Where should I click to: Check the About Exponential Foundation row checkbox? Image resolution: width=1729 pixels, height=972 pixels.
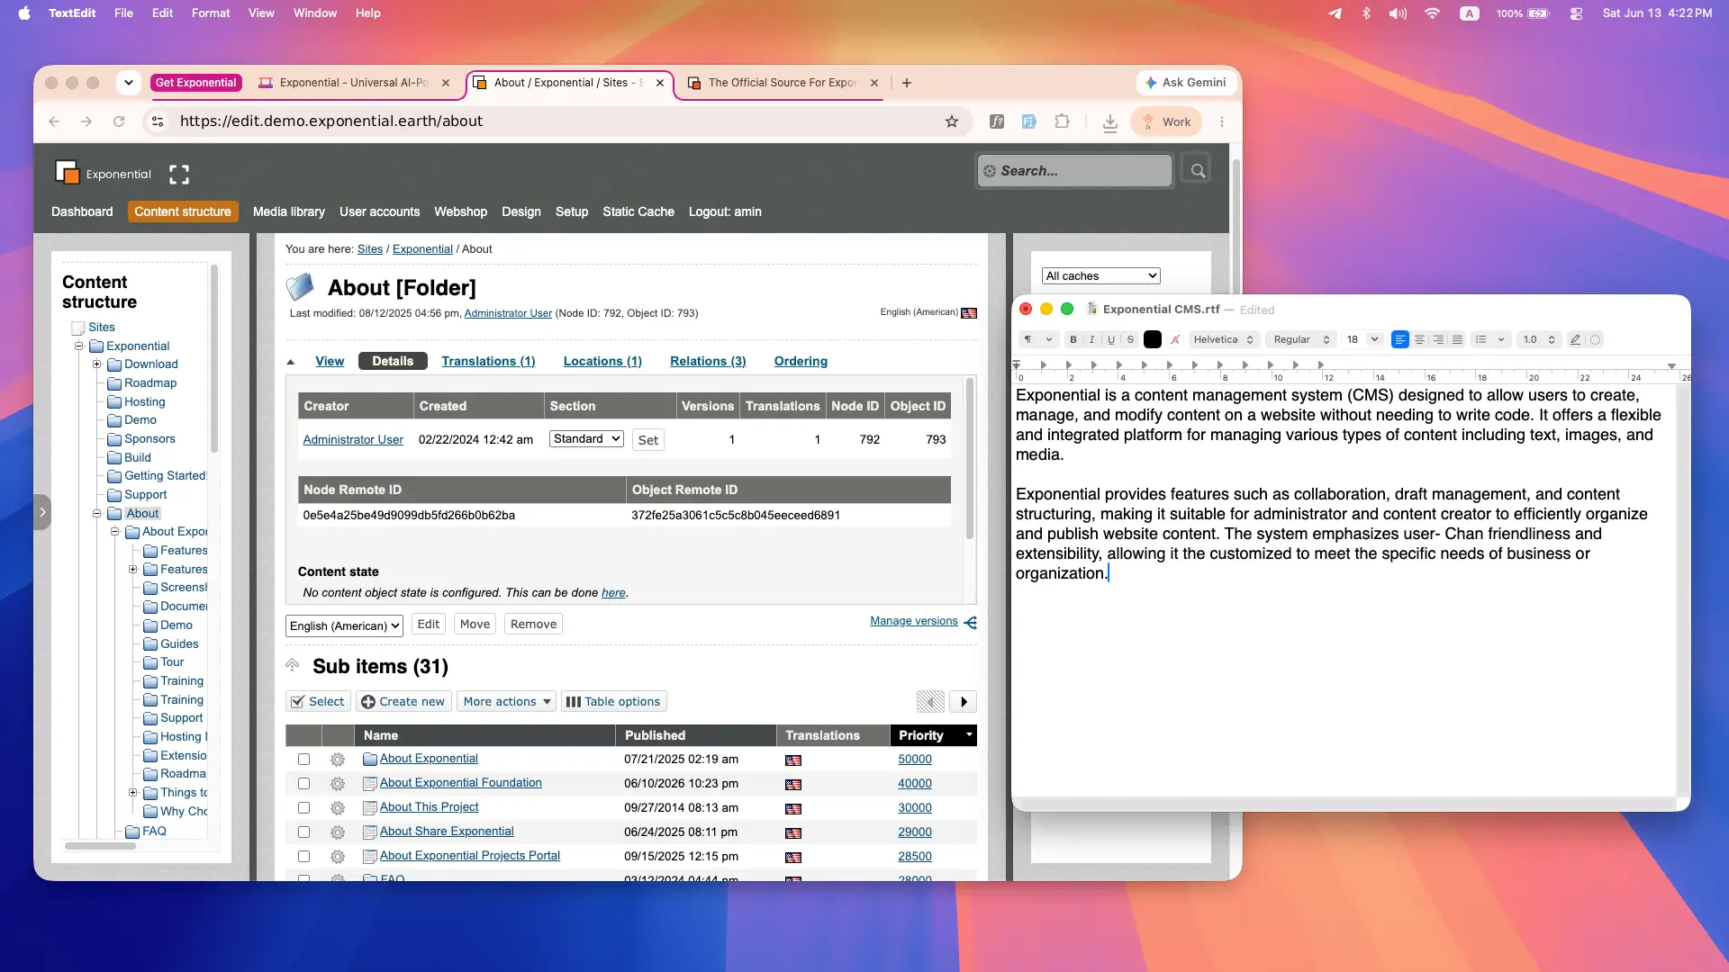tap(304, 784)
